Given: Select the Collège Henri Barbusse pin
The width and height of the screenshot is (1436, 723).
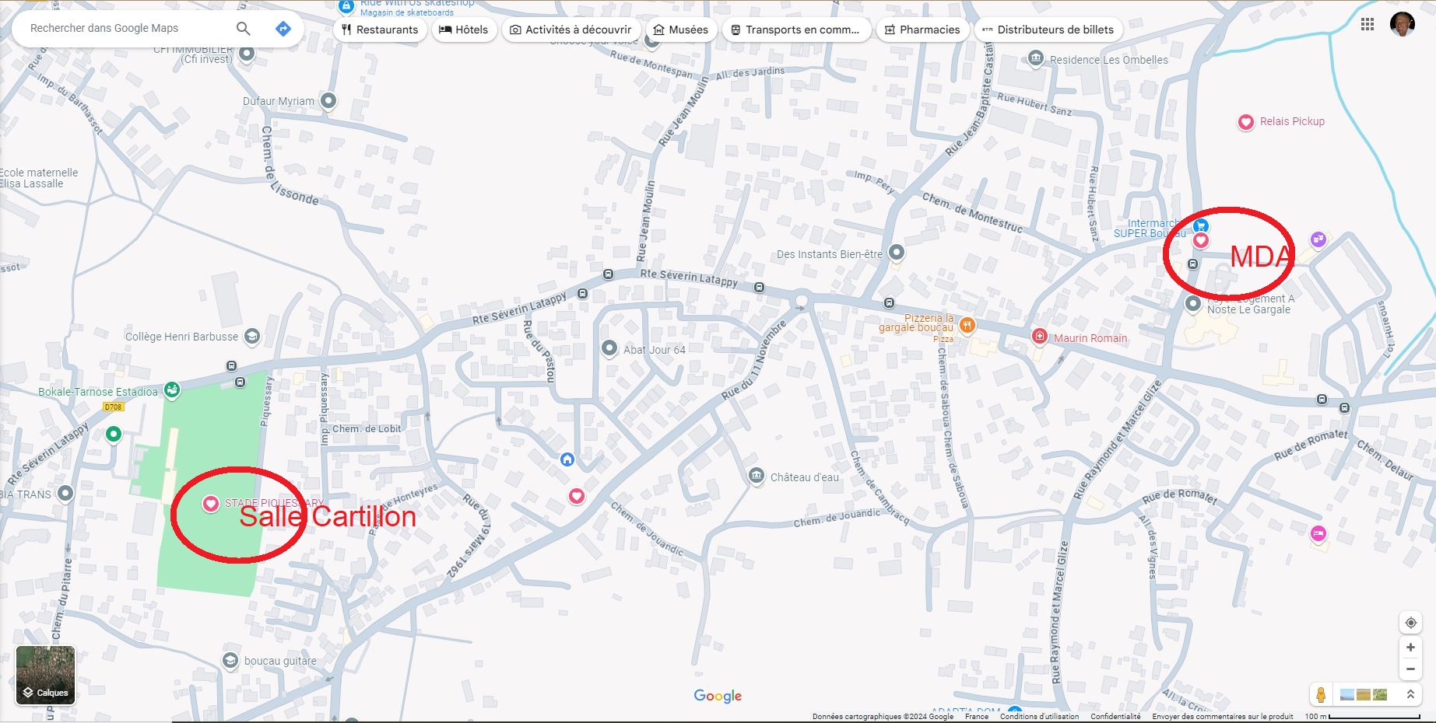Looking at the screenshot, I should click(251, 337).
